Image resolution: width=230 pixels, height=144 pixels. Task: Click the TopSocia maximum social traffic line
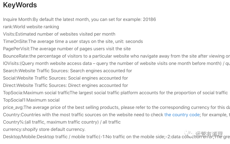(115, 93)
